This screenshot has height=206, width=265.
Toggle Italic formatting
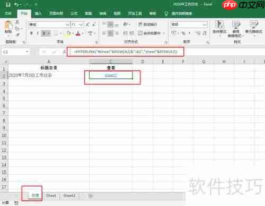click(38, 33)
